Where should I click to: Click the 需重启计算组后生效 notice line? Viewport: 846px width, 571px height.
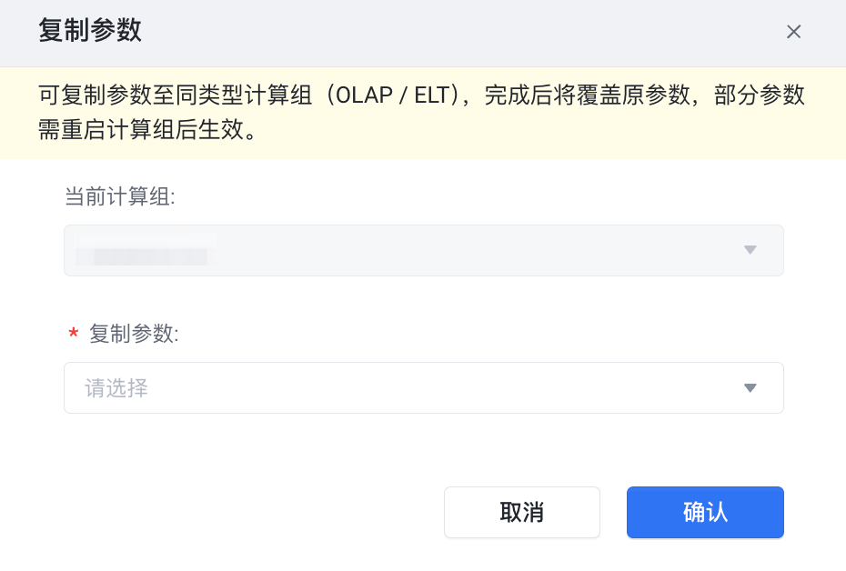point(146,129)
